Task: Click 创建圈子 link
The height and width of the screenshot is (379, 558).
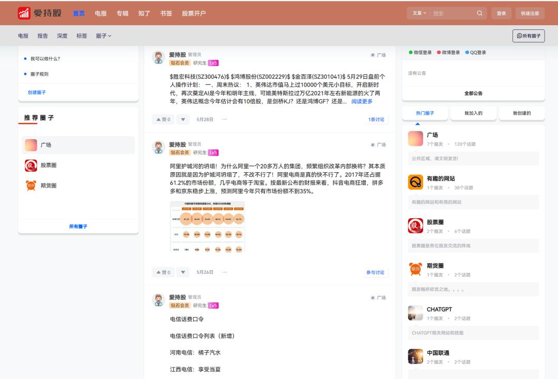Action: coord(37,92)
